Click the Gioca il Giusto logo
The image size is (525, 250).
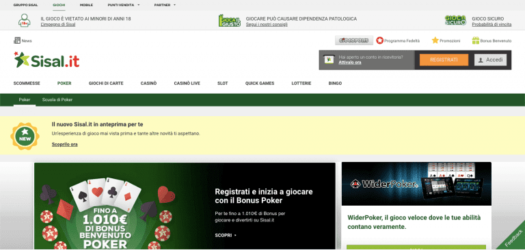click(x=230, y=20)
